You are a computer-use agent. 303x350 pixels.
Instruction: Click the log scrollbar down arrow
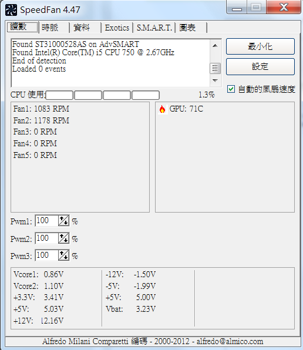215,80
